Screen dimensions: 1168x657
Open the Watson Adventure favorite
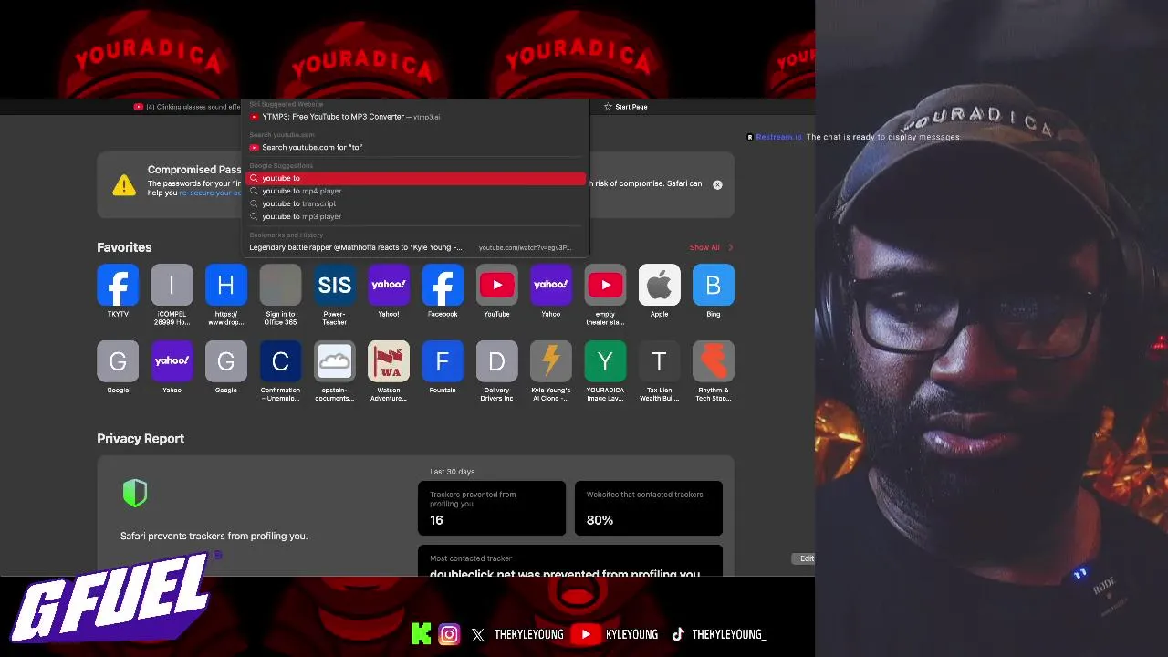pyautogui.click(x=389, y=361)
